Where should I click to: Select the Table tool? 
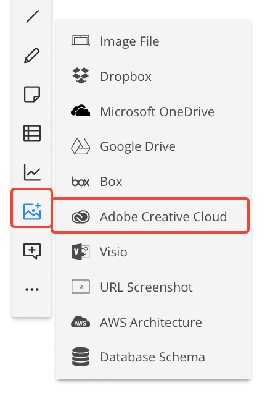32,133
